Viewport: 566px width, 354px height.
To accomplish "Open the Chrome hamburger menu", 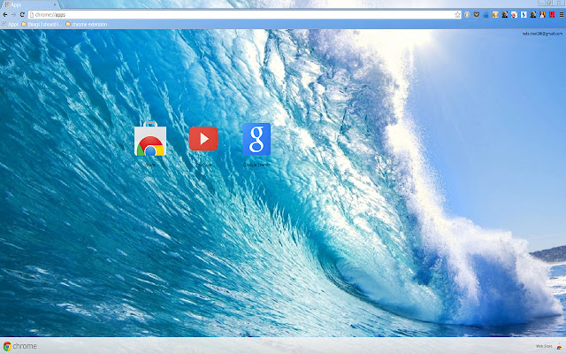I will click(x=562, y=15).
